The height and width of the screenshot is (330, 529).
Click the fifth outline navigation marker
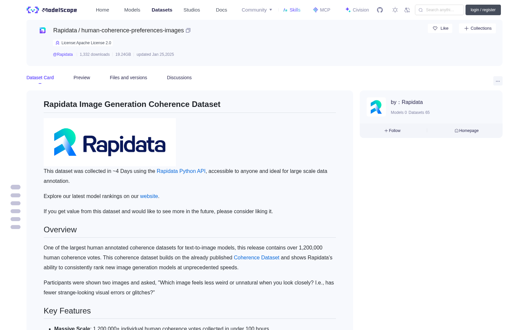click(16, 219)
